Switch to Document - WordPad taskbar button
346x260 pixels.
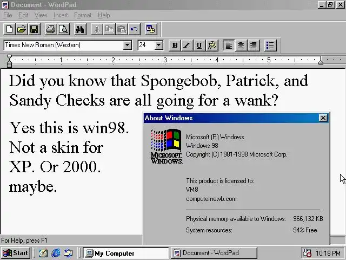pos(214,253)
